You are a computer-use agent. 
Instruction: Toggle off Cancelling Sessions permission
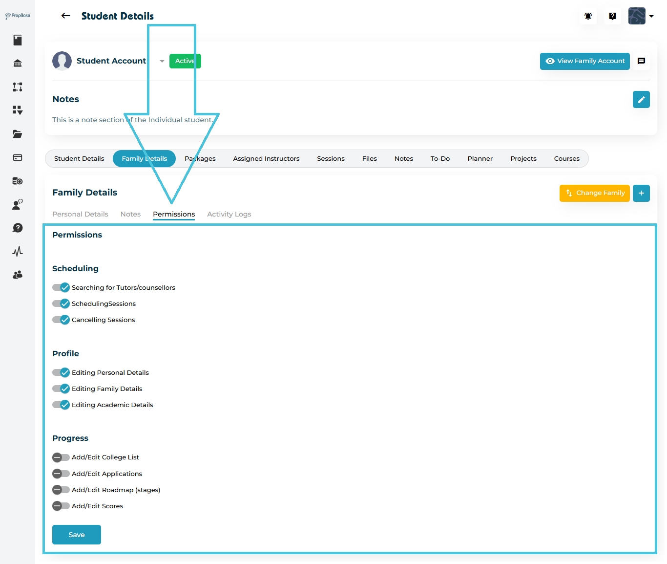(61, 320)
